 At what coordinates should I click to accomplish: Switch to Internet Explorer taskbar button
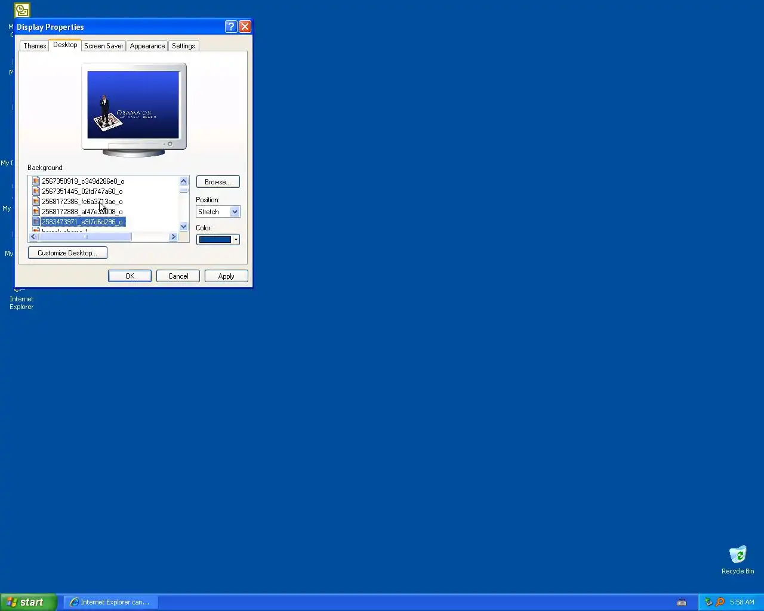click(110, 603)
